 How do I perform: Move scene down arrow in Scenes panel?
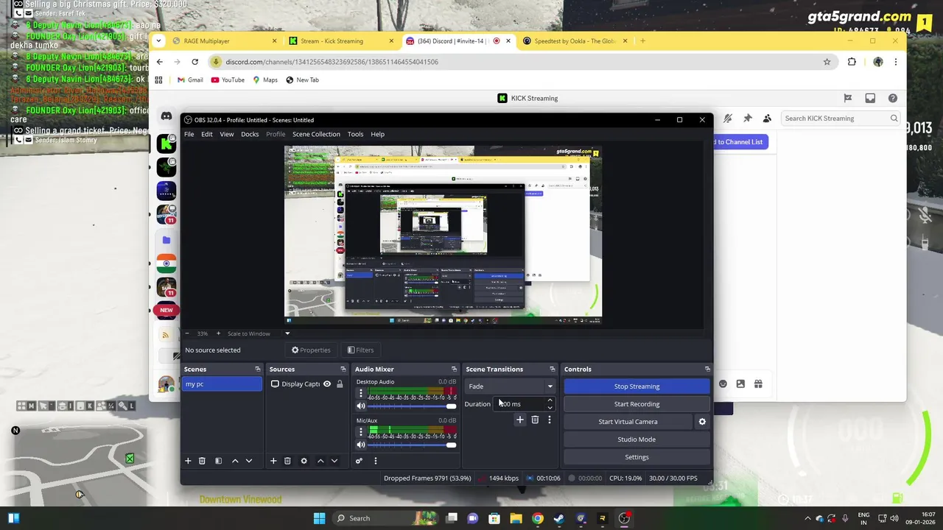point(249,461)
